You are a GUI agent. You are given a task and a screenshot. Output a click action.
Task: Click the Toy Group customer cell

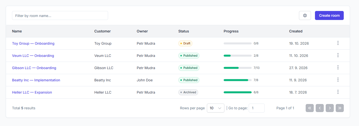[103, 43]
